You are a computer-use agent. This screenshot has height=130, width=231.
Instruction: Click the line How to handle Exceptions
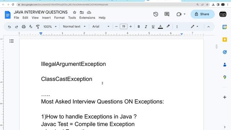coord(89,117)
